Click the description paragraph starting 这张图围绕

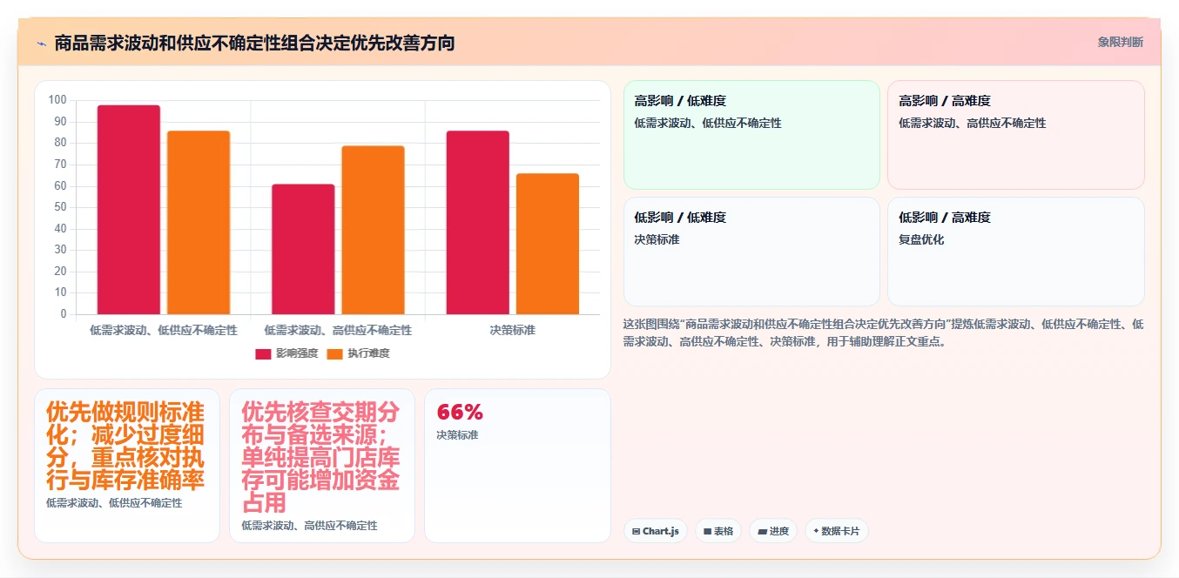point(883,333)
